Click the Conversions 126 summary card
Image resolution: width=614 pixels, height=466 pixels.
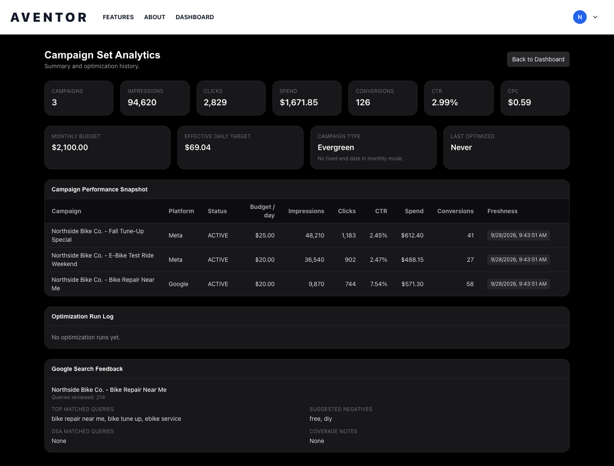click(x=383, y=98)
